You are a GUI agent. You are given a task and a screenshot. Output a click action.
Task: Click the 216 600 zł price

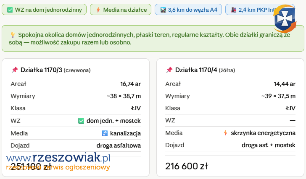point(187,166)
